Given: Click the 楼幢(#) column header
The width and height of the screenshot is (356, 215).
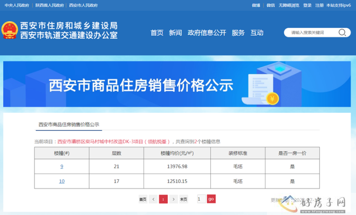Looking at the screenshot, I should [x=62, y=153].
